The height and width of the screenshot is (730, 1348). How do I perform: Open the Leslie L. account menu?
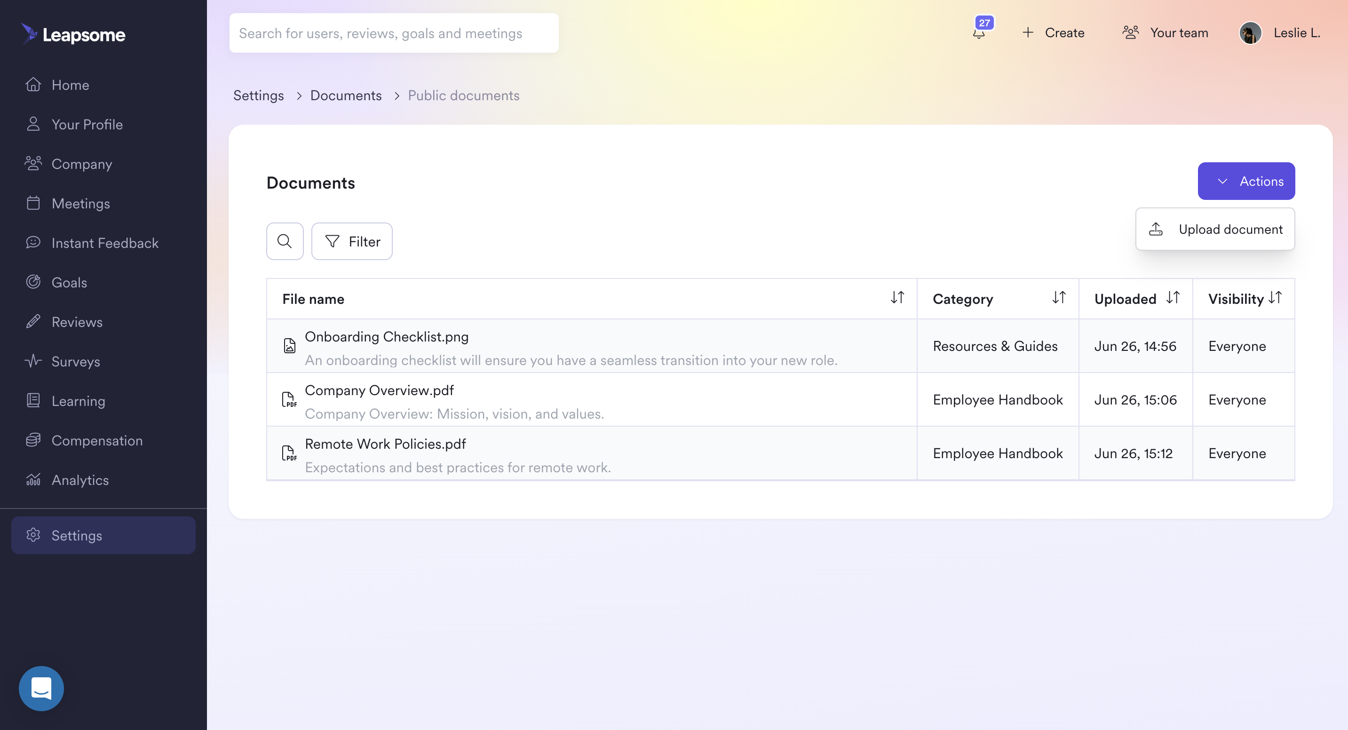point(1296,33)
